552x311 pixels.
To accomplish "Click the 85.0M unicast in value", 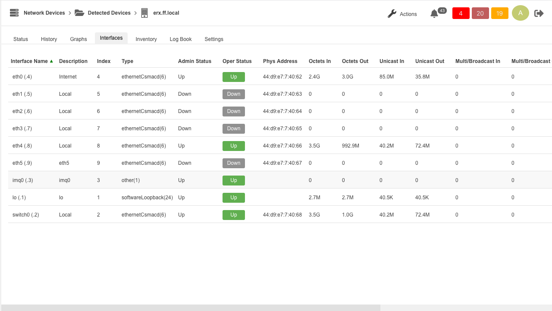I will [x=387, y=77].
